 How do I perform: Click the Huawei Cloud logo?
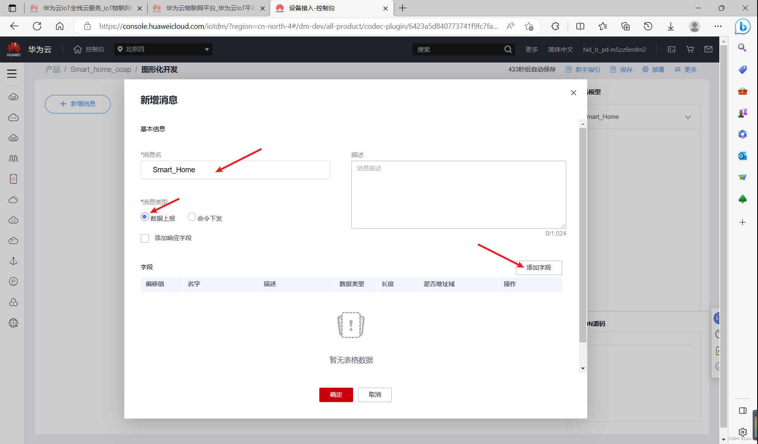tap(14, 49)
